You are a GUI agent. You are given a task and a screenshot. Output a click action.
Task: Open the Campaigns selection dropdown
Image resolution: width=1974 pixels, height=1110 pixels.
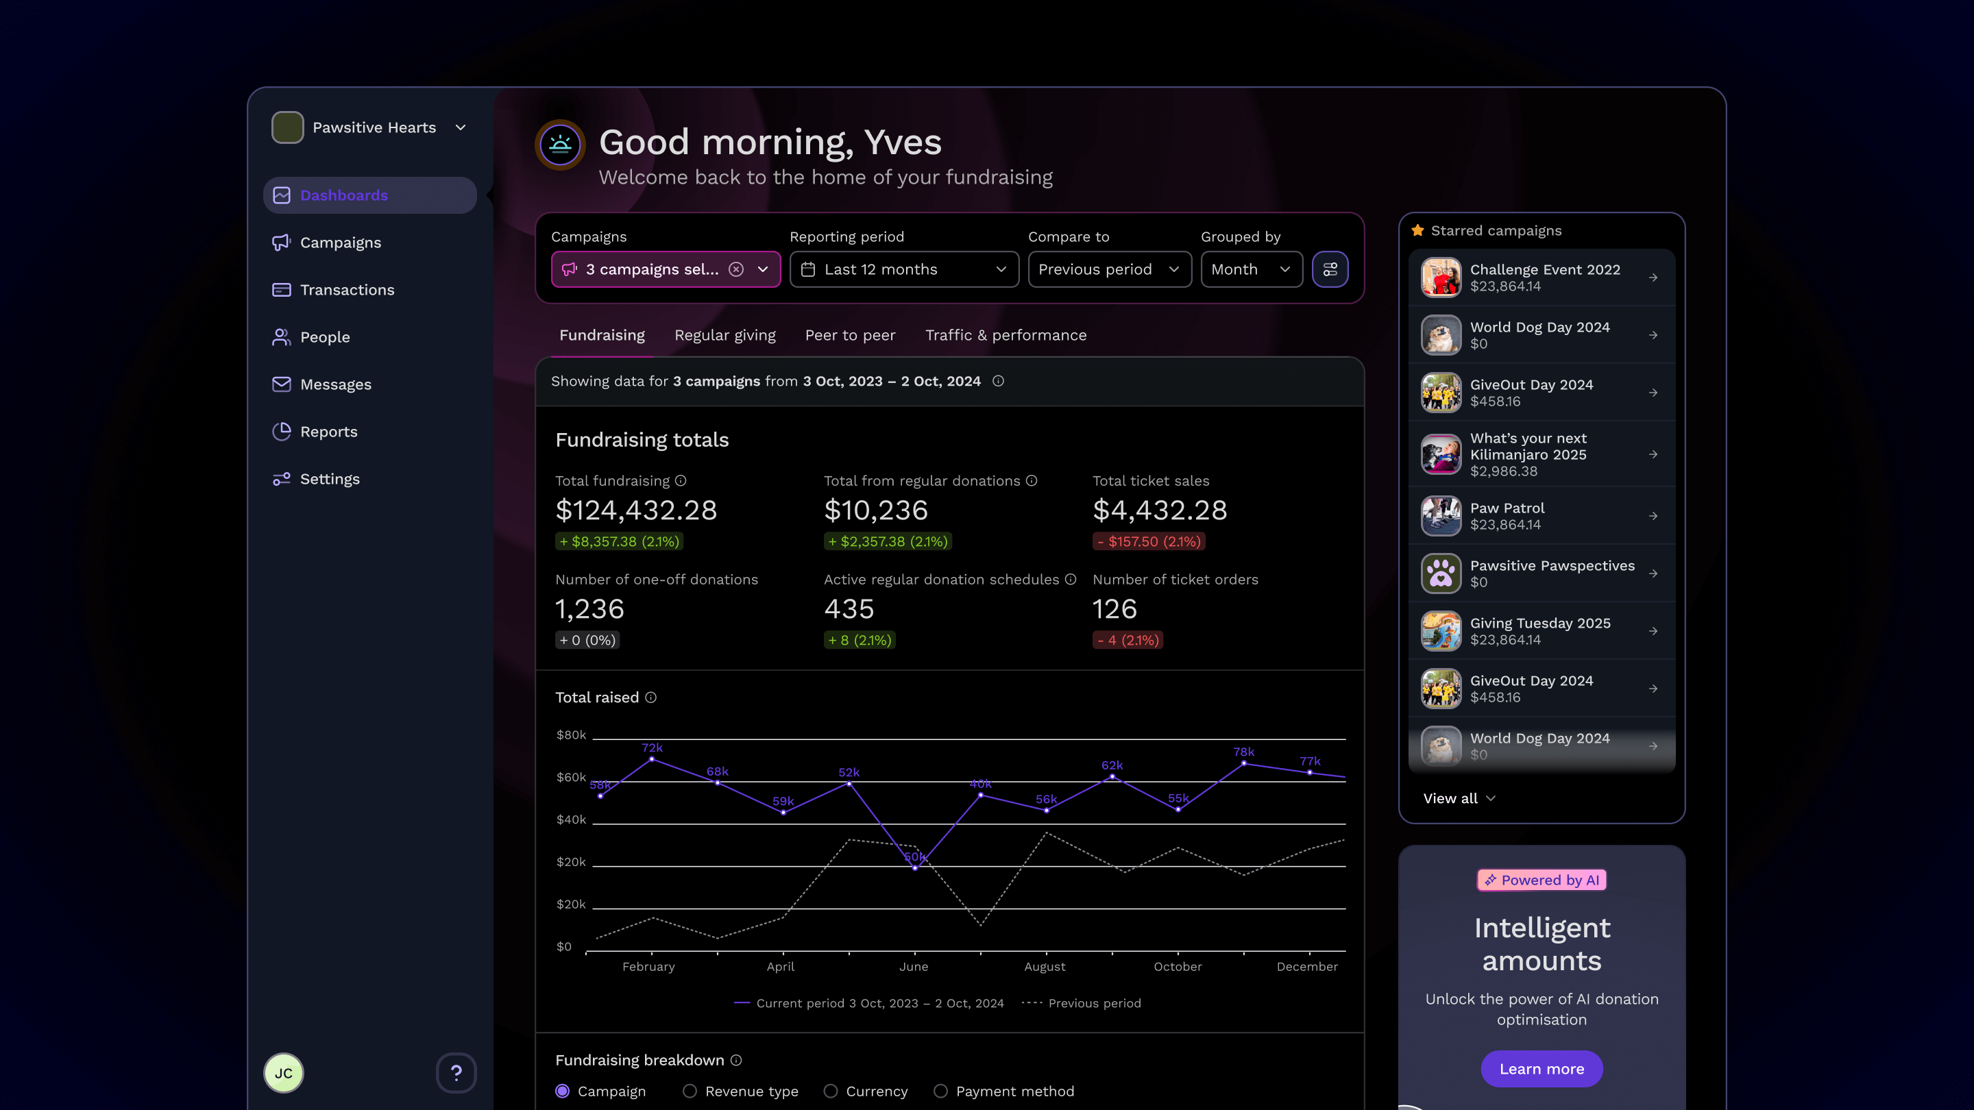[665, 269]
